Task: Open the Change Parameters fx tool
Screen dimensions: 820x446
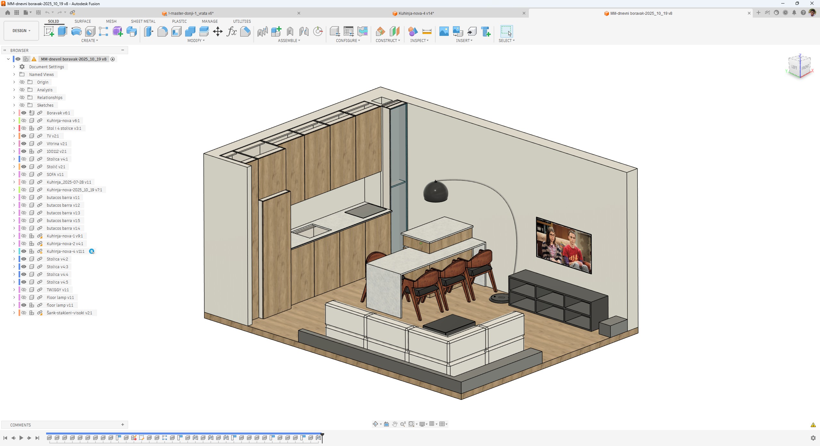Action: 231,31
